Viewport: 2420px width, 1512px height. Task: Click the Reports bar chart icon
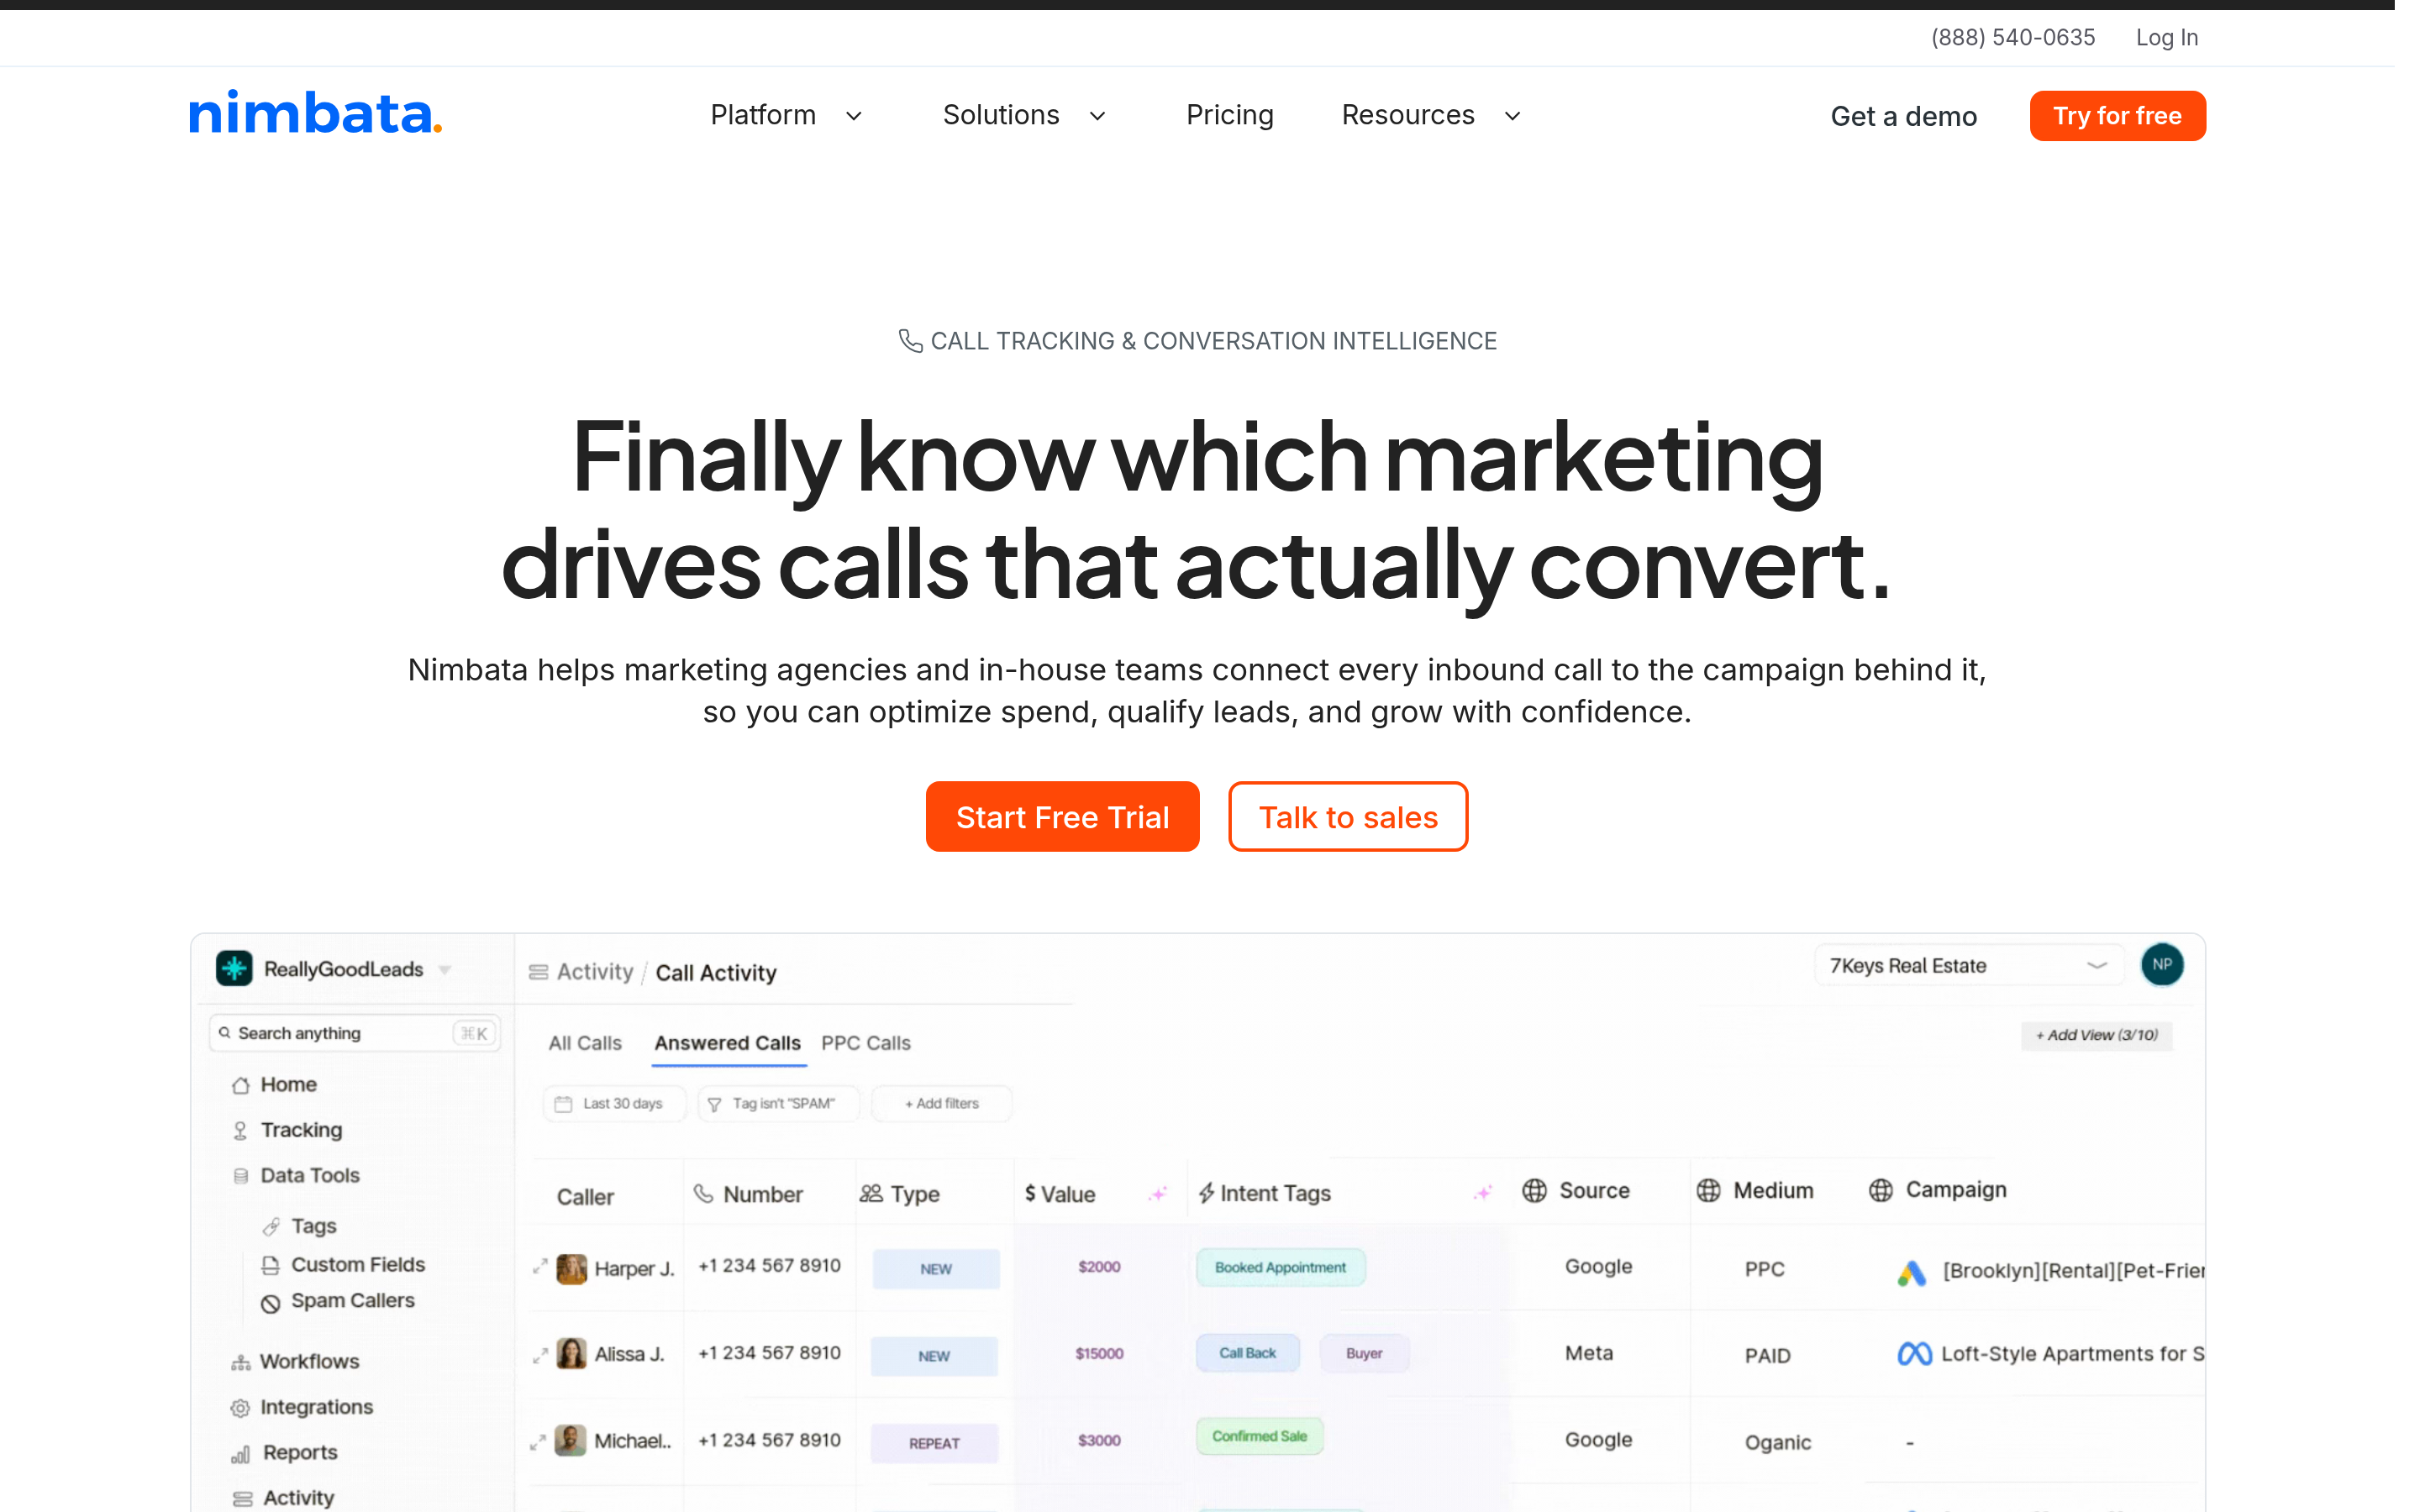tap(241, 1454)
